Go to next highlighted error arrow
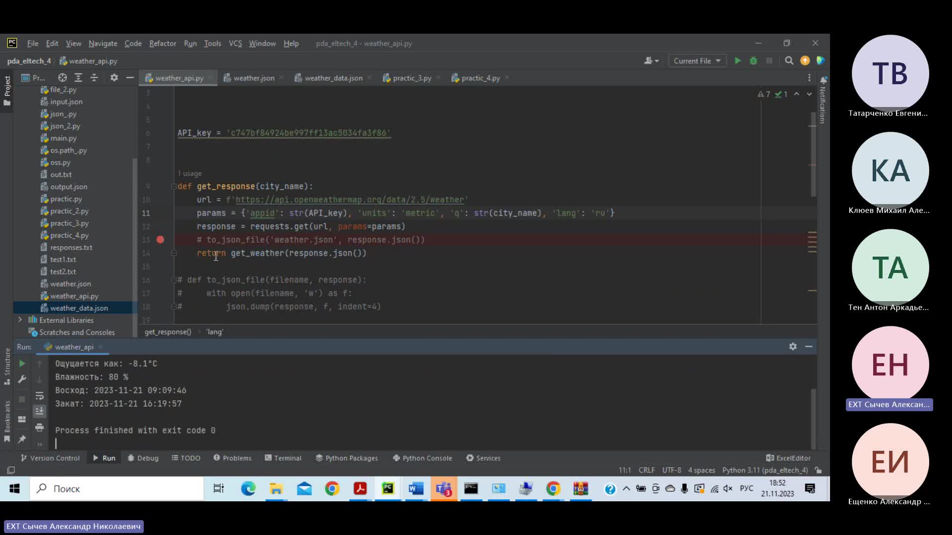This screenshot has width=952, height=535. click(809, 94)
